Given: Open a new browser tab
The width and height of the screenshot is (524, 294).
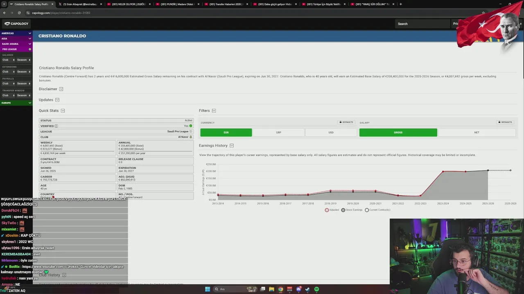Looking at the screenshot, I should click(400, 4).
